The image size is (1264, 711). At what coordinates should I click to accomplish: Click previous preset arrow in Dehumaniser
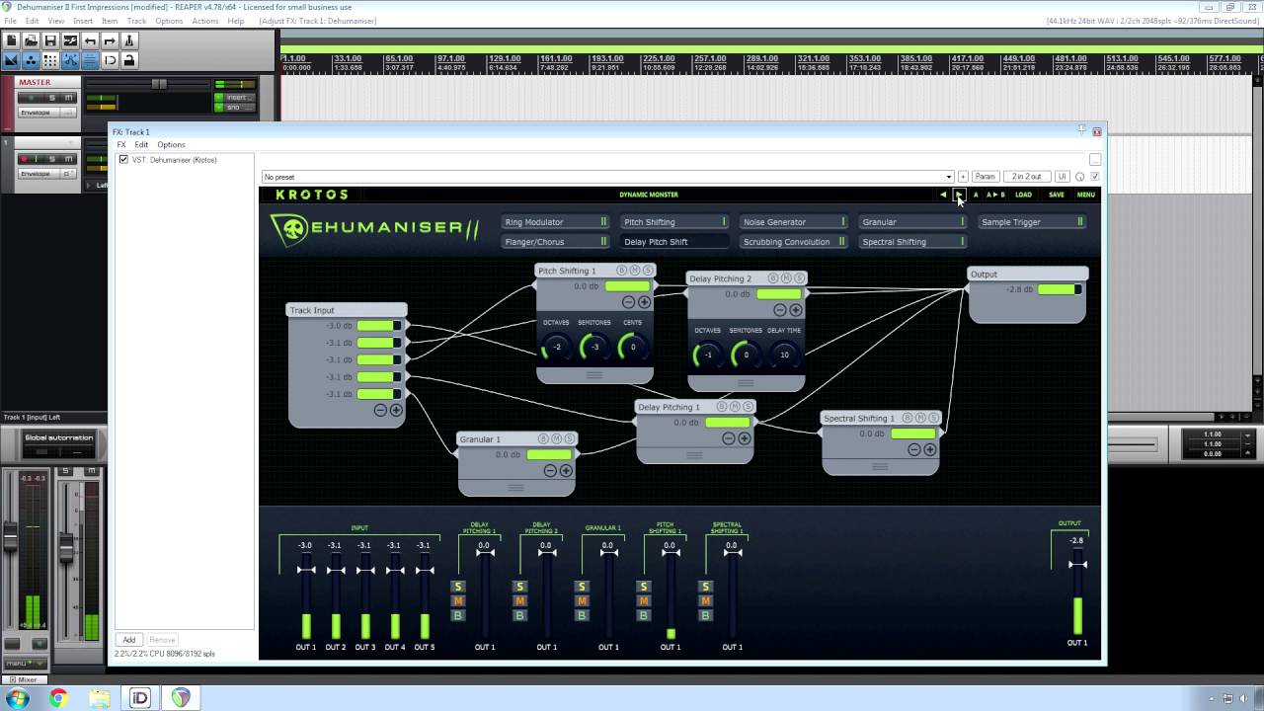click(943, 195)
